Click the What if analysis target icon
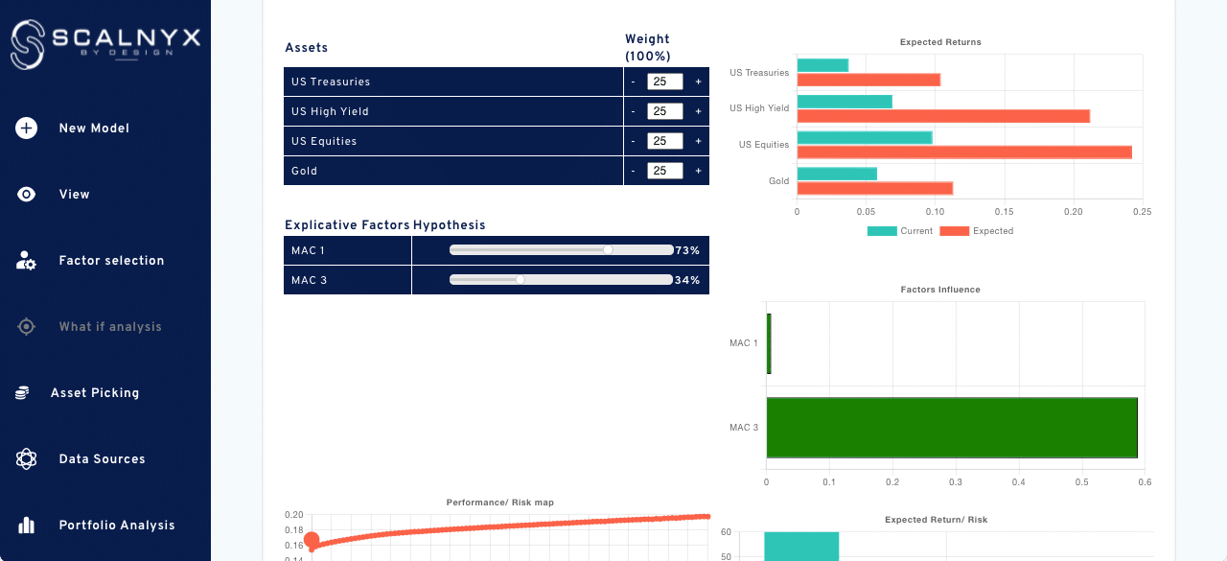 (x=25, y=326)
